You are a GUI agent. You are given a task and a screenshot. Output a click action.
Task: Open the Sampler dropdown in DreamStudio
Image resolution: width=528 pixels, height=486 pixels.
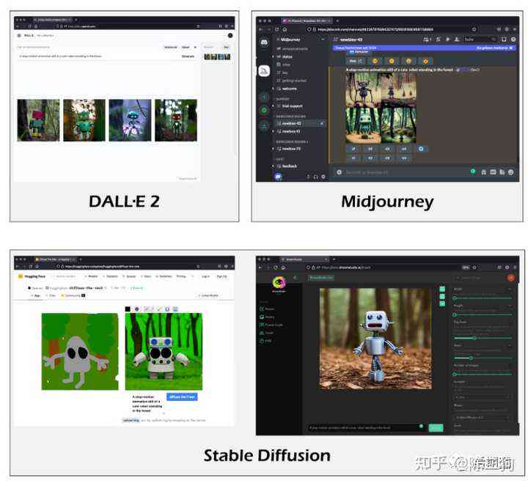click(x=483, y=397)
